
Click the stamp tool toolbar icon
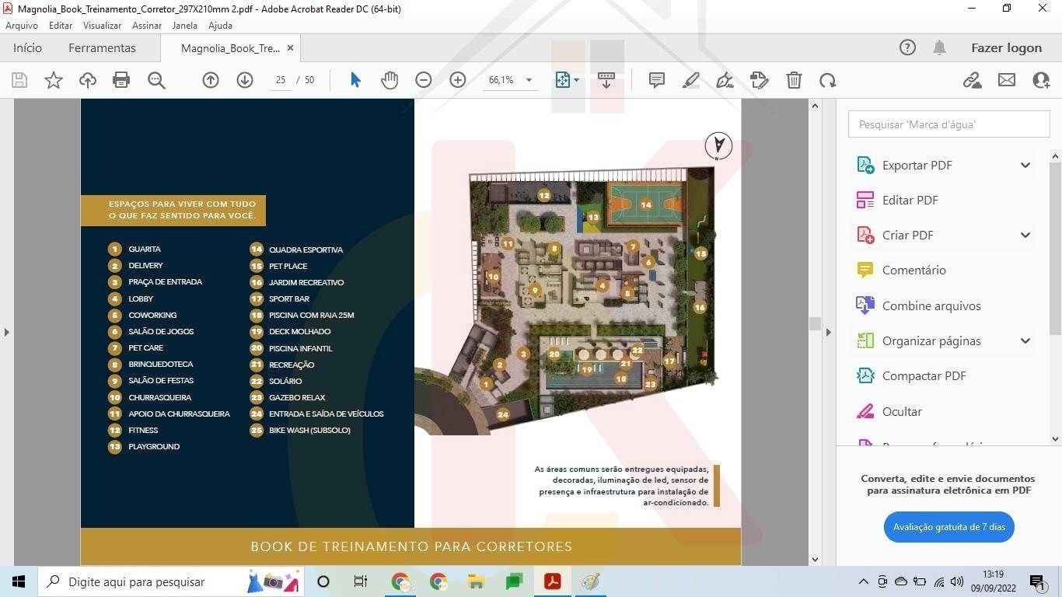pyautogui.click(x=760, y=80)
